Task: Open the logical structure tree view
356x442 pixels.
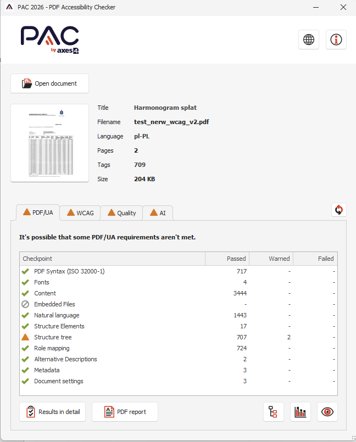Action: (273, 412)
